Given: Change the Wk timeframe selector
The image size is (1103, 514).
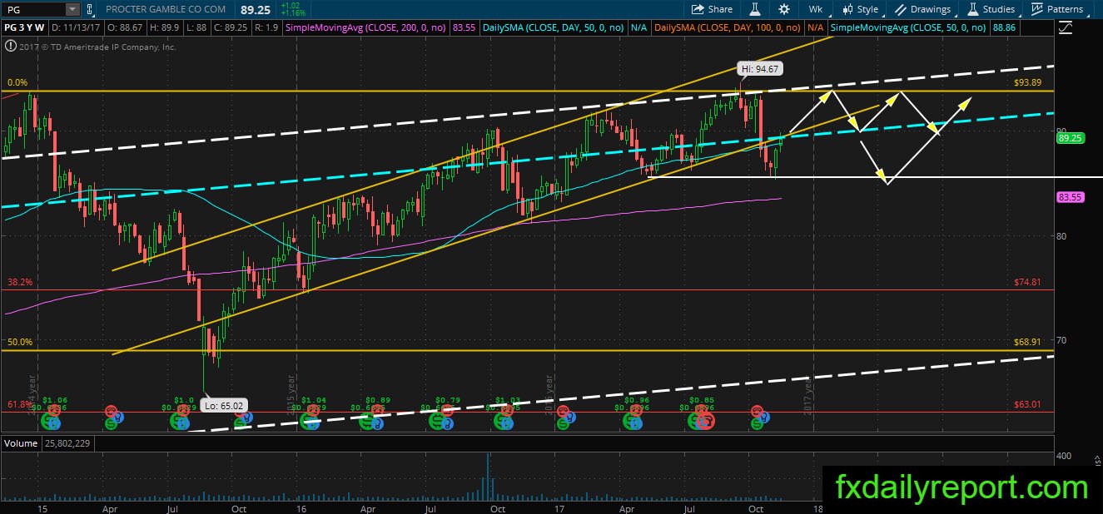Looking at the screenshot, I should coord(815,9).
